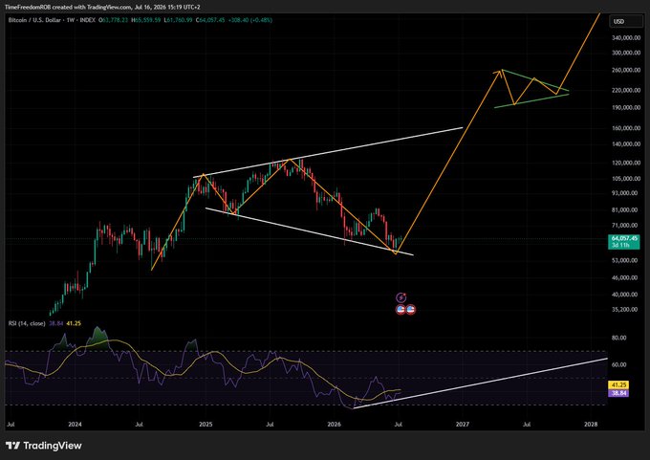
Task: Click the 340,000.00 price axis label
Action: 626,37
